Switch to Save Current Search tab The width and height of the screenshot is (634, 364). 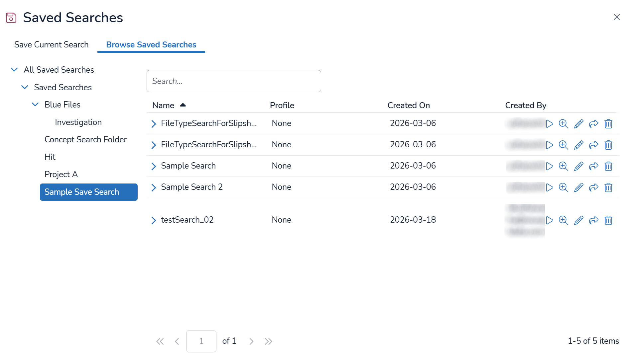tap(51, 44)
